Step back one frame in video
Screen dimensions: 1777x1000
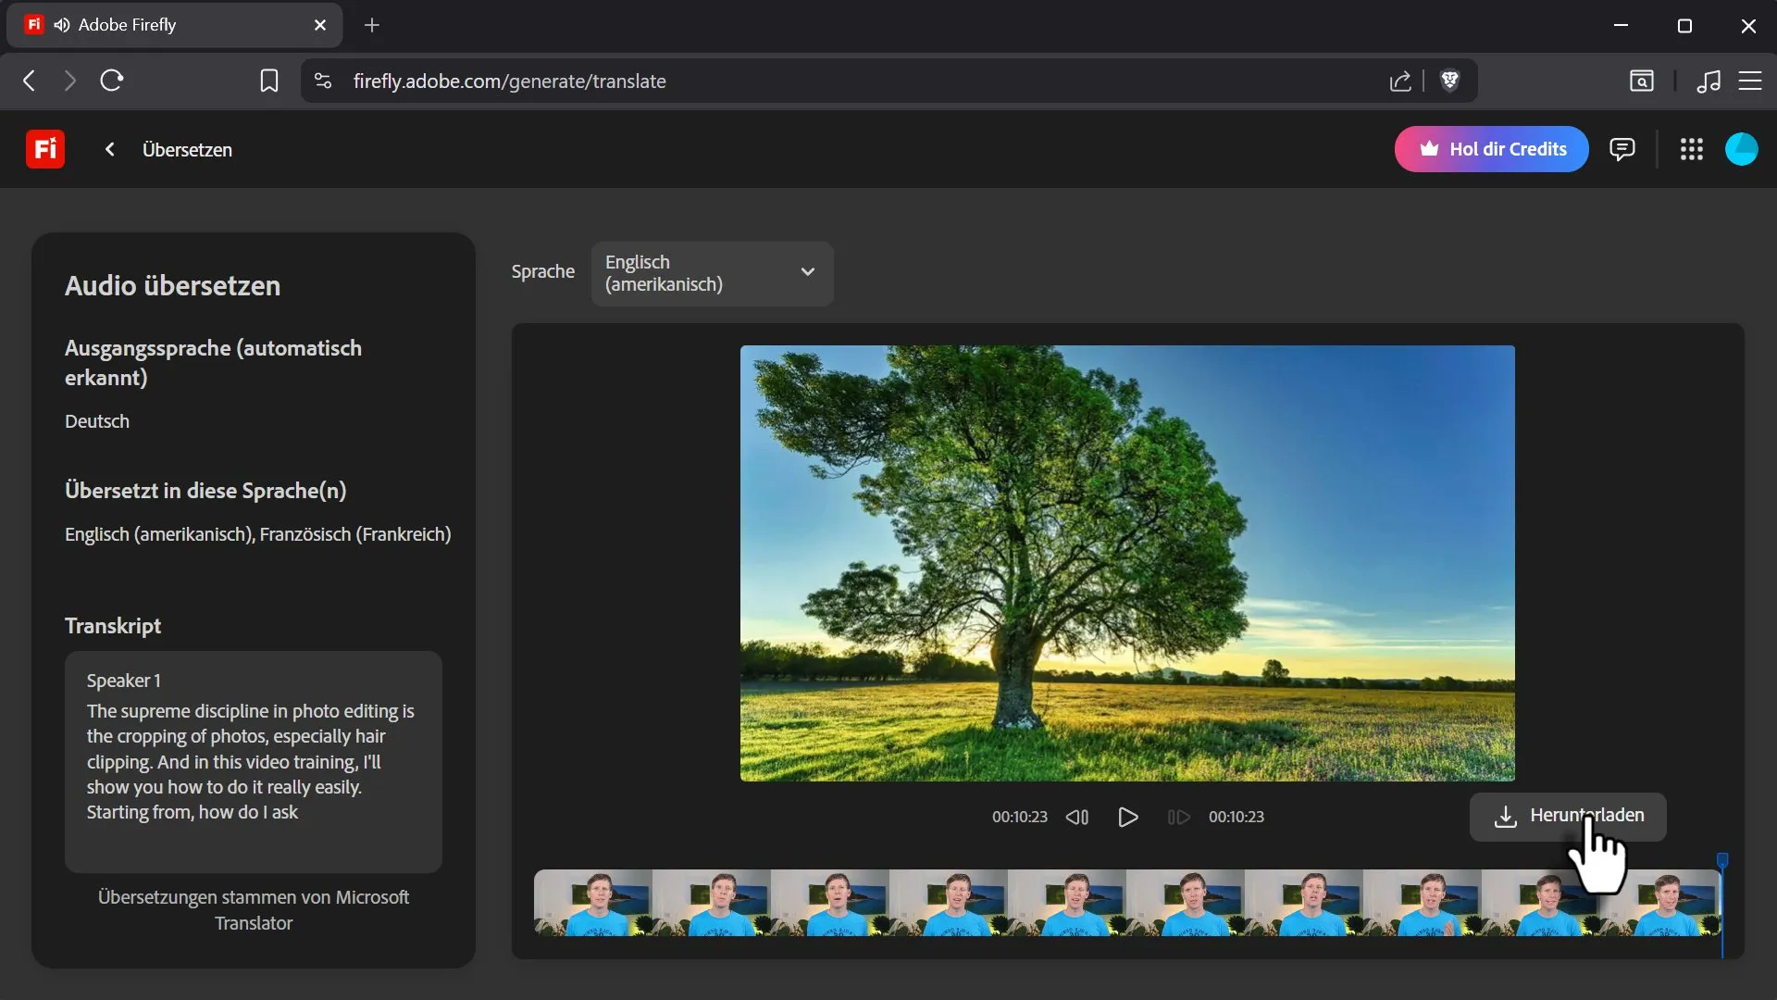(x=1076, y=817)
